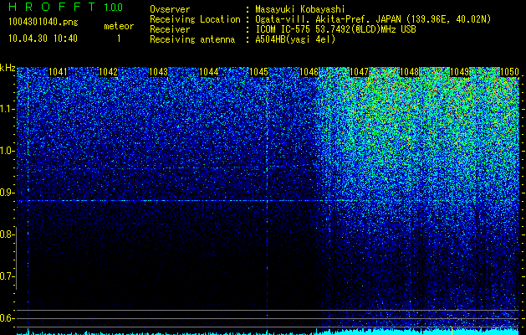Click the Ovserver label
Image resolution: width=526 pixels, height=335 pixels.
click(x=170, y=9)
